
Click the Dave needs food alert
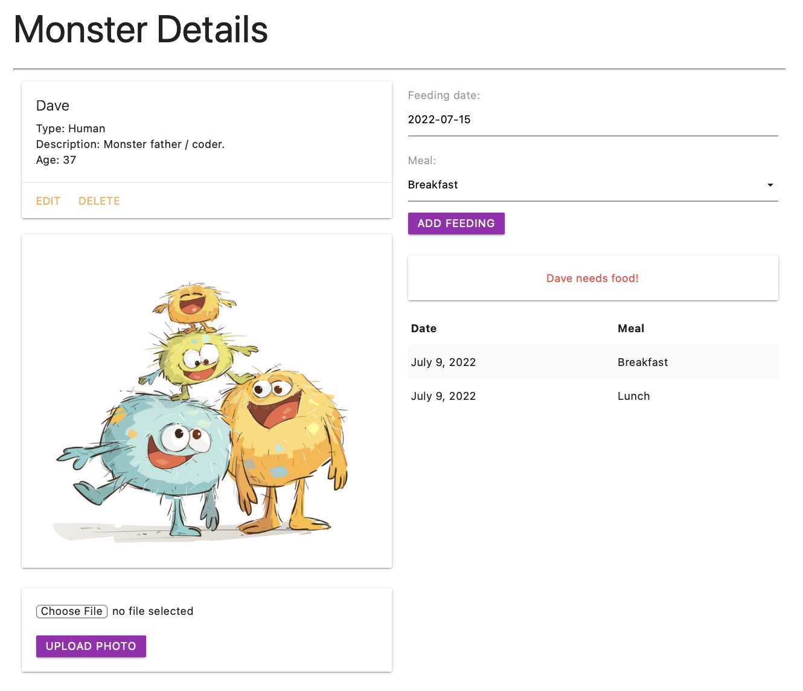(592, 278)
